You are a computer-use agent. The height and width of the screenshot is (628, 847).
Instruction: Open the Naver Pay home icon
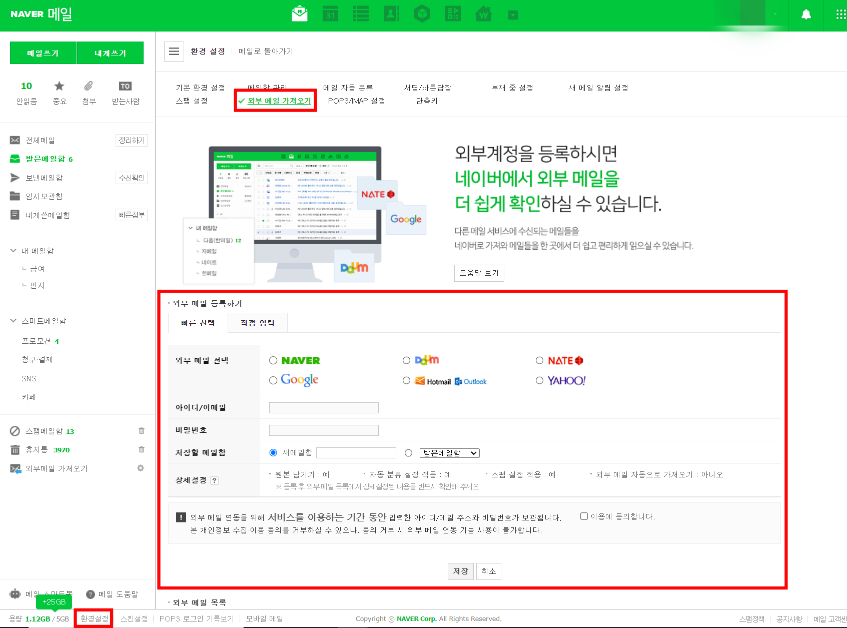coord(483,14)
